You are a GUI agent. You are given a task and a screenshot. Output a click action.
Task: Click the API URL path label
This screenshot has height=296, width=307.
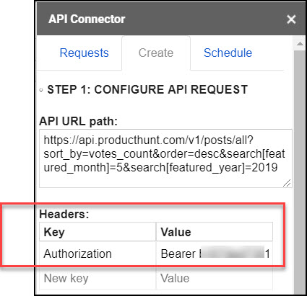tap(78, 121)
